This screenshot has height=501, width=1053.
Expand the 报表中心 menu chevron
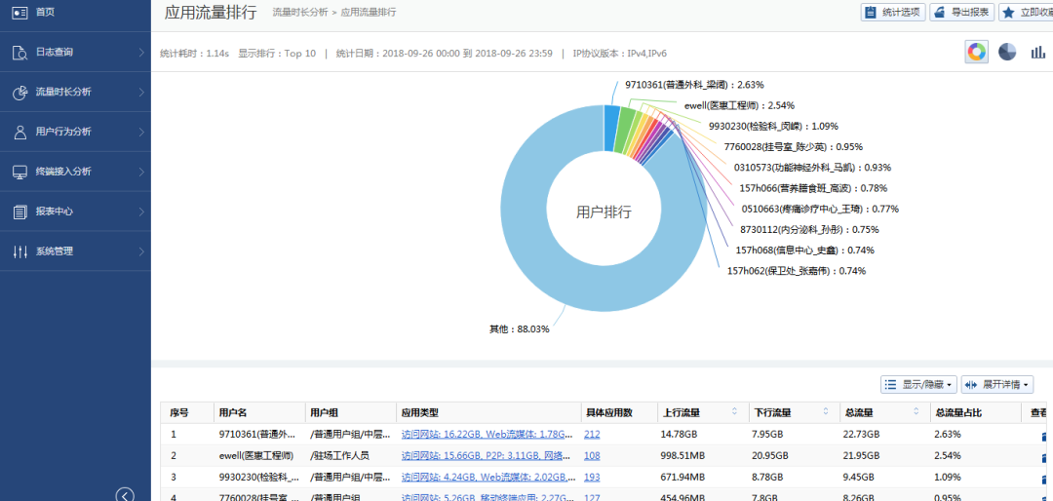pos(141,212)
